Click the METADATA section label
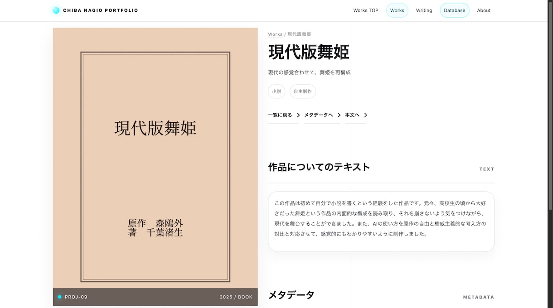Image resolution: width=553 pixels, height=308 pixels. pos(479,298)
